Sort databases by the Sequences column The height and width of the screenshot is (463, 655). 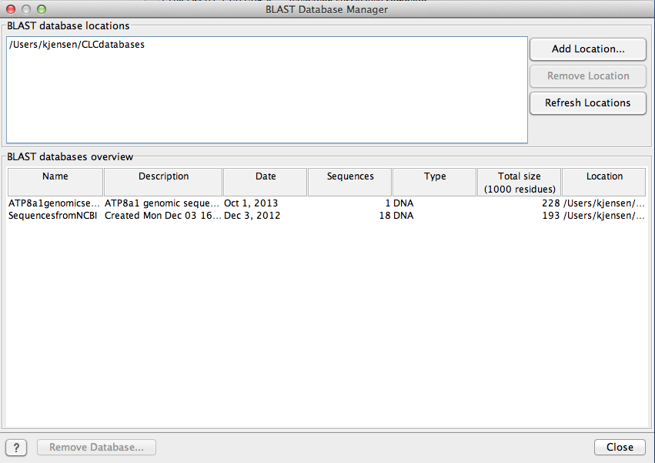[349, 182]
